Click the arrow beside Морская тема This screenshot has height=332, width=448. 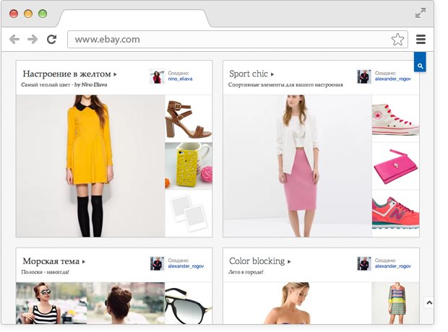(84, 261)
